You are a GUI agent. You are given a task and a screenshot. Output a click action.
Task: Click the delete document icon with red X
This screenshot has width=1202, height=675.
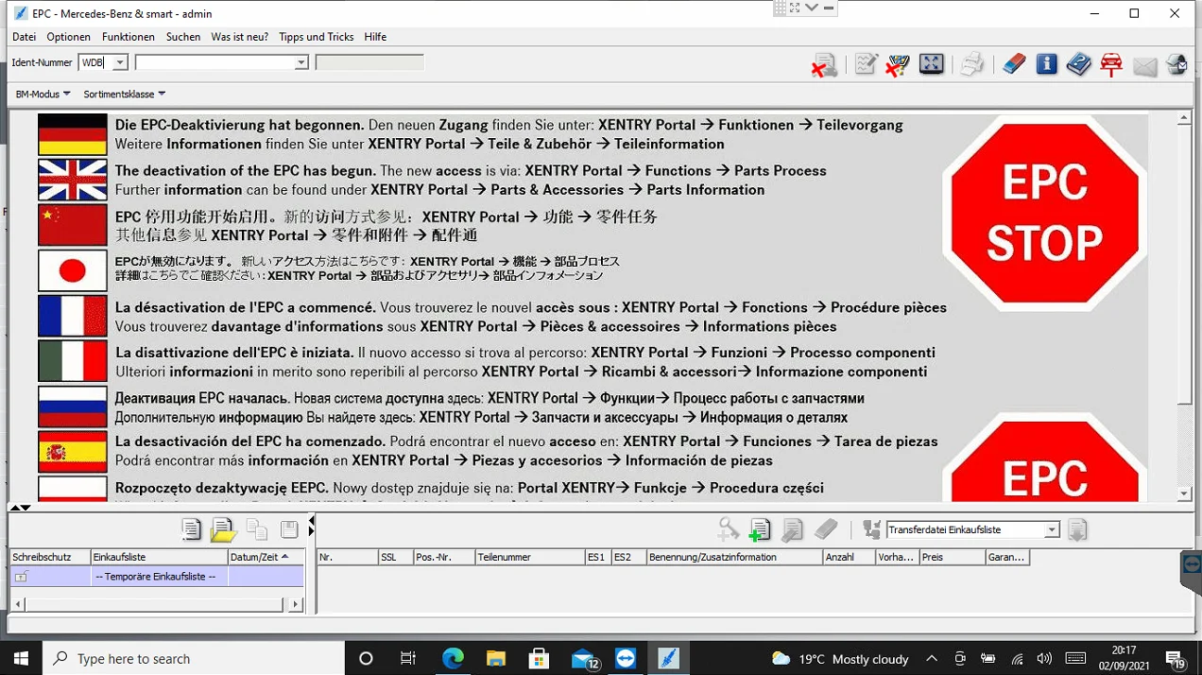tap(824, 64)
